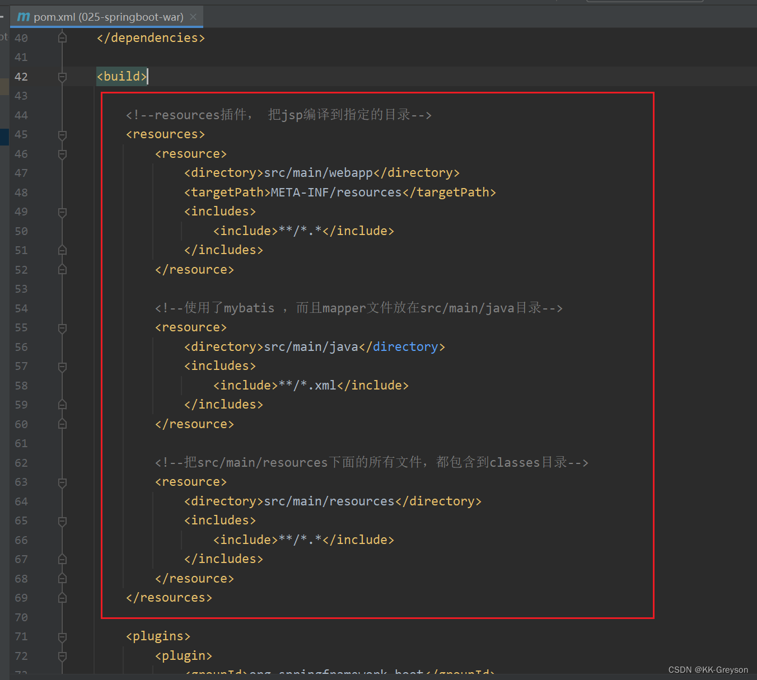Click the fold end marker at line 68
The width and height of the screenshot is (757, 680).
click(62, 579)
